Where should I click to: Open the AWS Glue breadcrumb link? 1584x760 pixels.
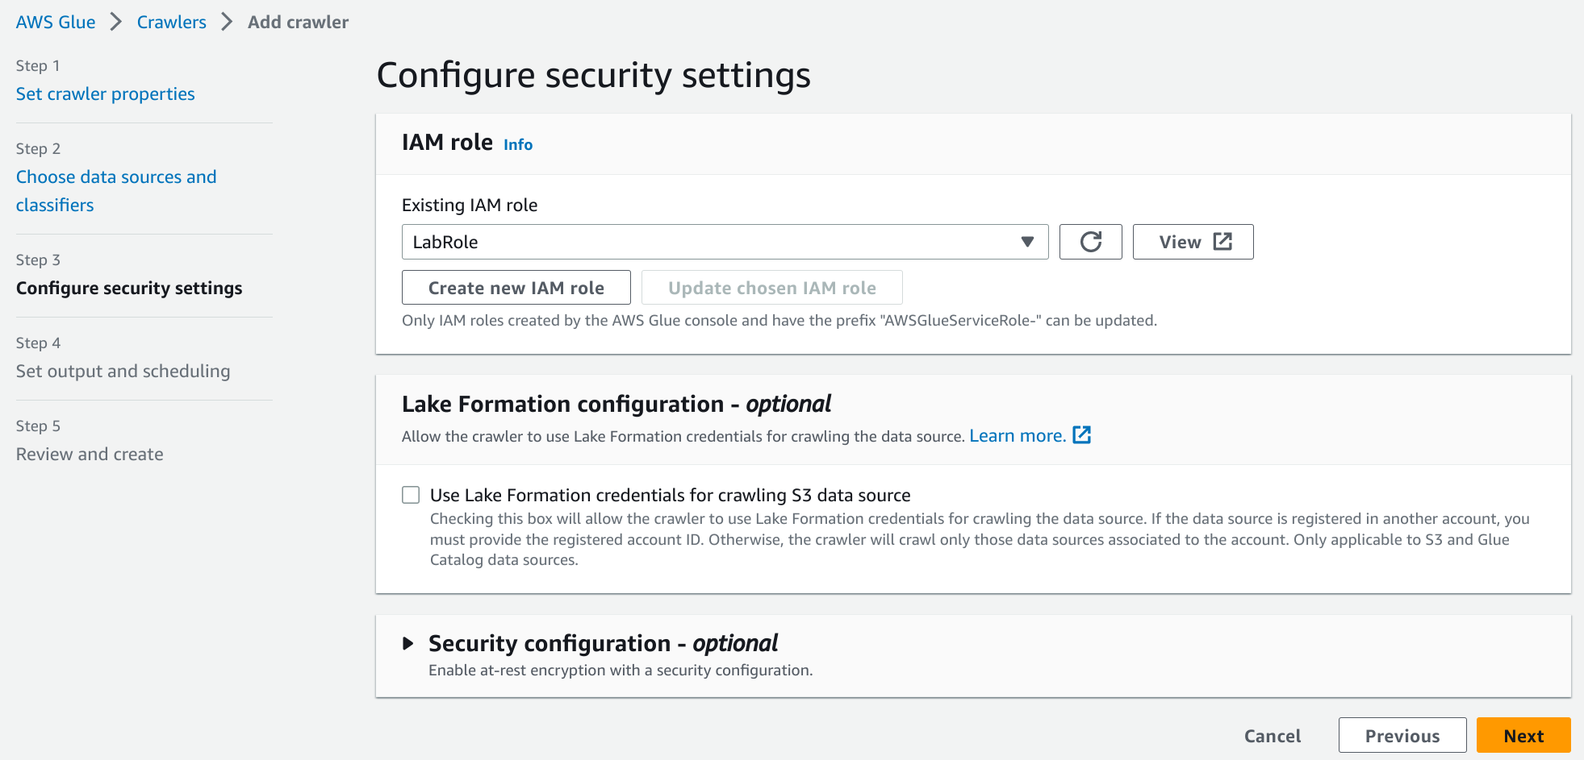[x=56, y=22]
